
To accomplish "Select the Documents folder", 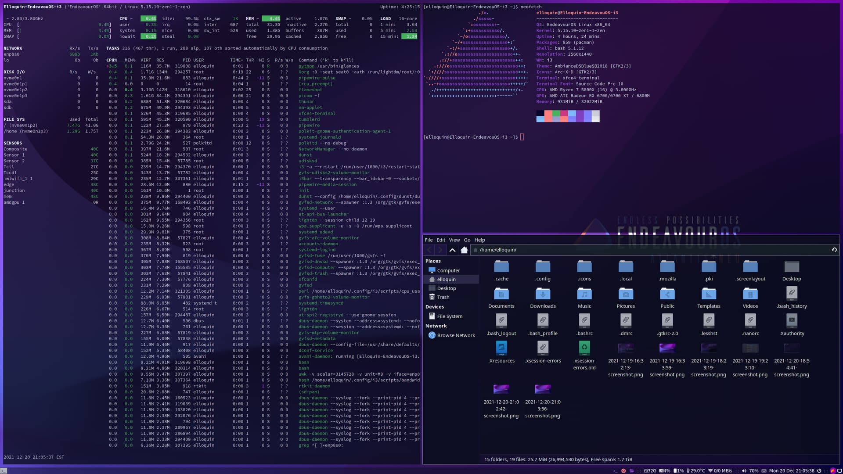I will (501, 298).
